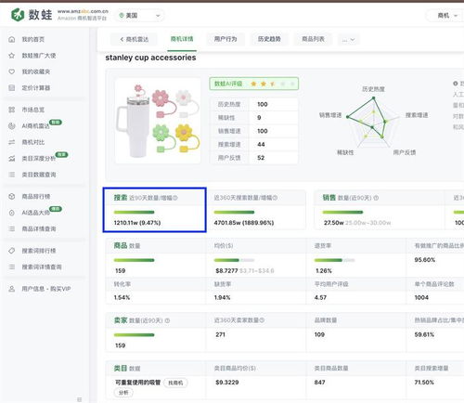Image resolution: width=464 pixels, height=403 pixels.
Task: Click the 95.60% promoted products value
Action: (x=425, y=260)
